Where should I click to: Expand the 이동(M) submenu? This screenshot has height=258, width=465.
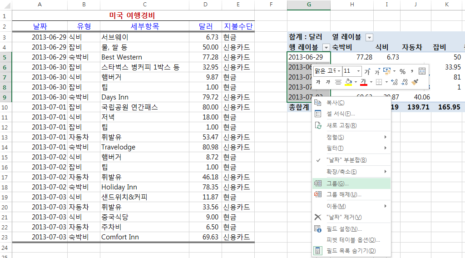pos(351,206)
